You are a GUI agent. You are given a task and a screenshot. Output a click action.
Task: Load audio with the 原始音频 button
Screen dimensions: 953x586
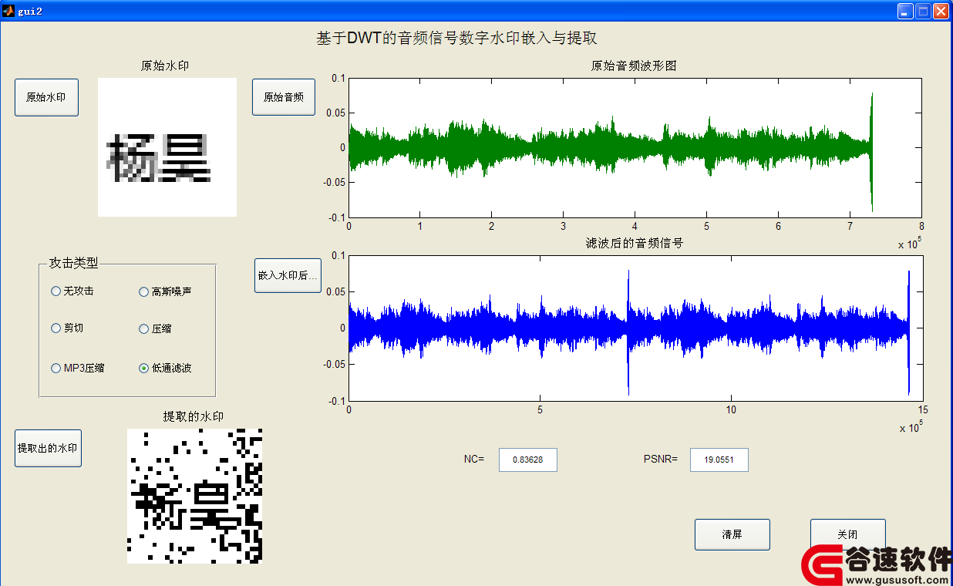click(x=284, y=97)
